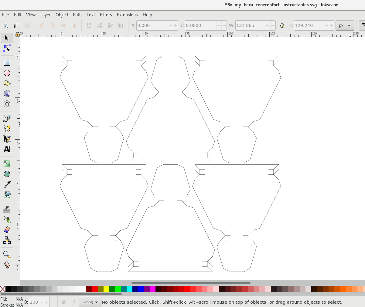Select the Eraser tool
The height and width of the screenshot is (307, 365).
7,230
